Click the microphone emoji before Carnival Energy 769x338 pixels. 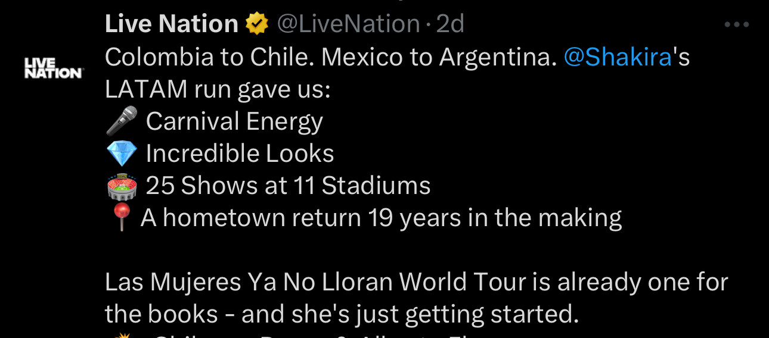pos(122,121)
